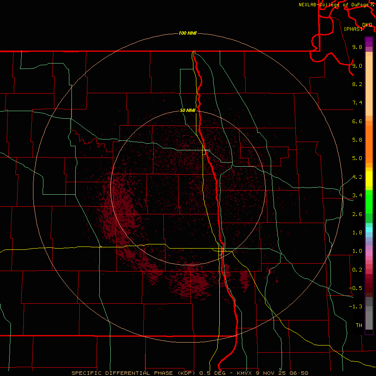This screenshot has height=376, width=376.
Task: Click the 2.6 scale value
Action: pyautogui.click(x=357, y=214)
